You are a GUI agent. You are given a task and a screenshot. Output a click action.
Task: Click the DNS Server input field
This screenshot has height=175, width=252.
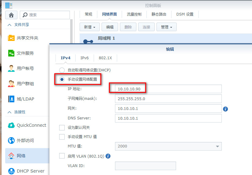[168, 118]
